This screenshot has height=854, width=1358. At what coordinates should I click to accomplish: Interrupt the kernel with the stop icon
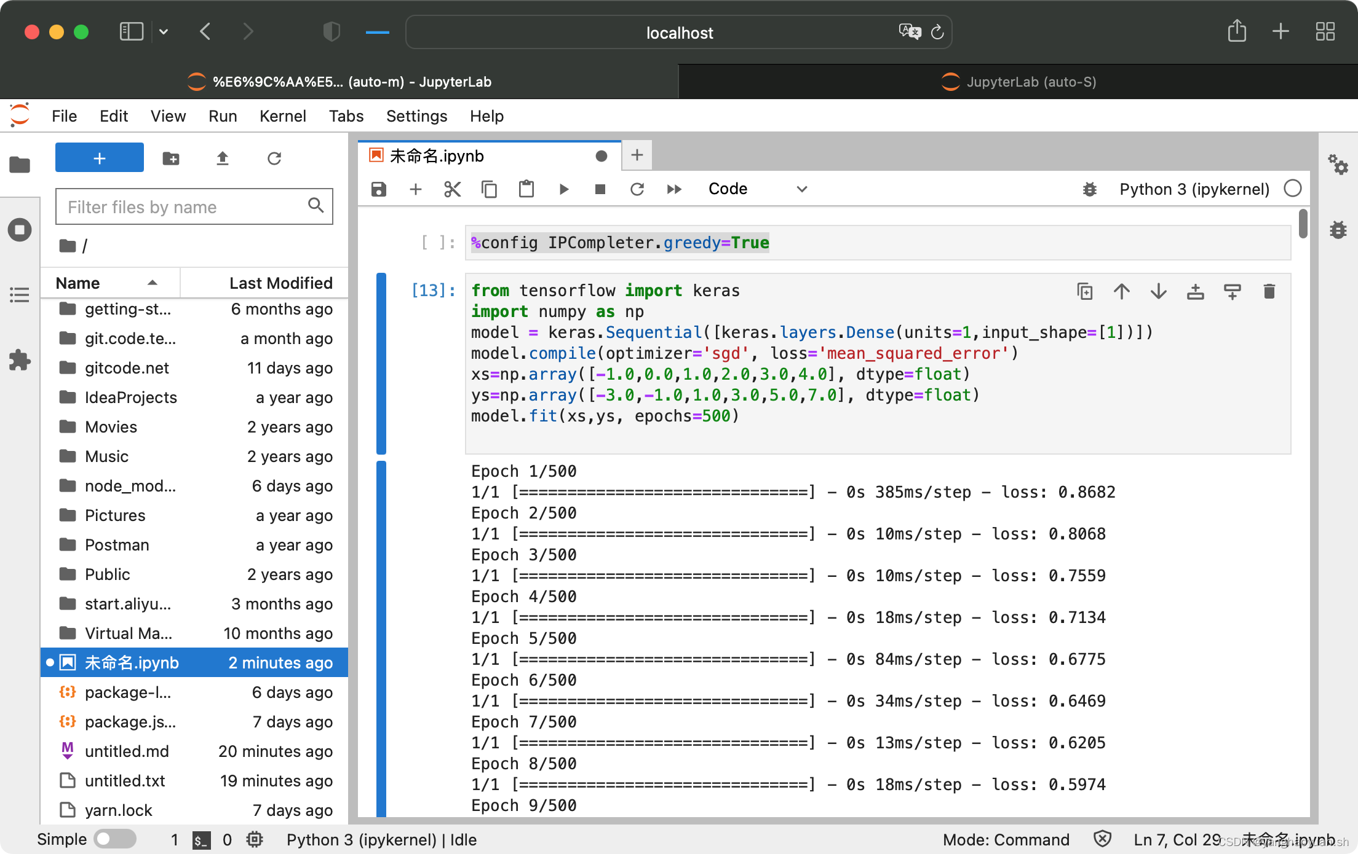click(x=600, y=189)
